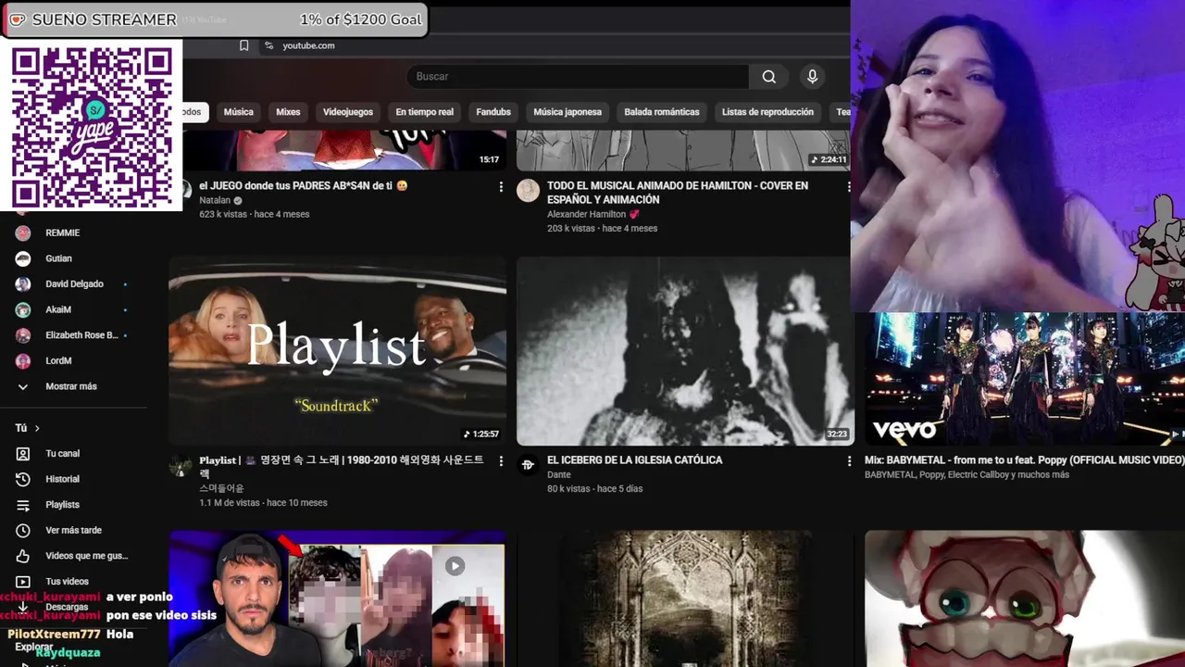Open the bookmark icon in the address bar
The height and width of the screenshot is (667, 1185).
click(x=244, y=45)
